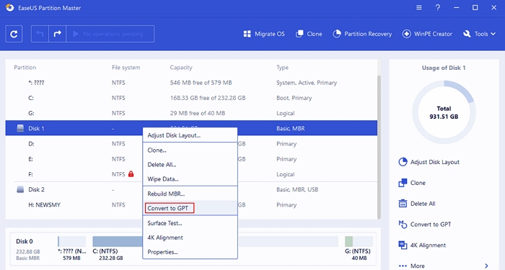Screen dimensions: 505x270
Task: Click the Clone icon in the side panel
Action: pyautogui.click(x=403, y=183)
